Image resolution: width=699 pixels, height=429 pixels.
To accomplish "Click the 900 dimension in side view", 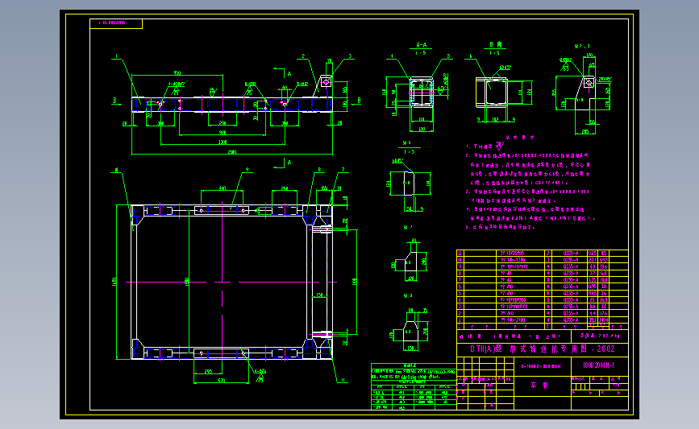I will [223, 133].
